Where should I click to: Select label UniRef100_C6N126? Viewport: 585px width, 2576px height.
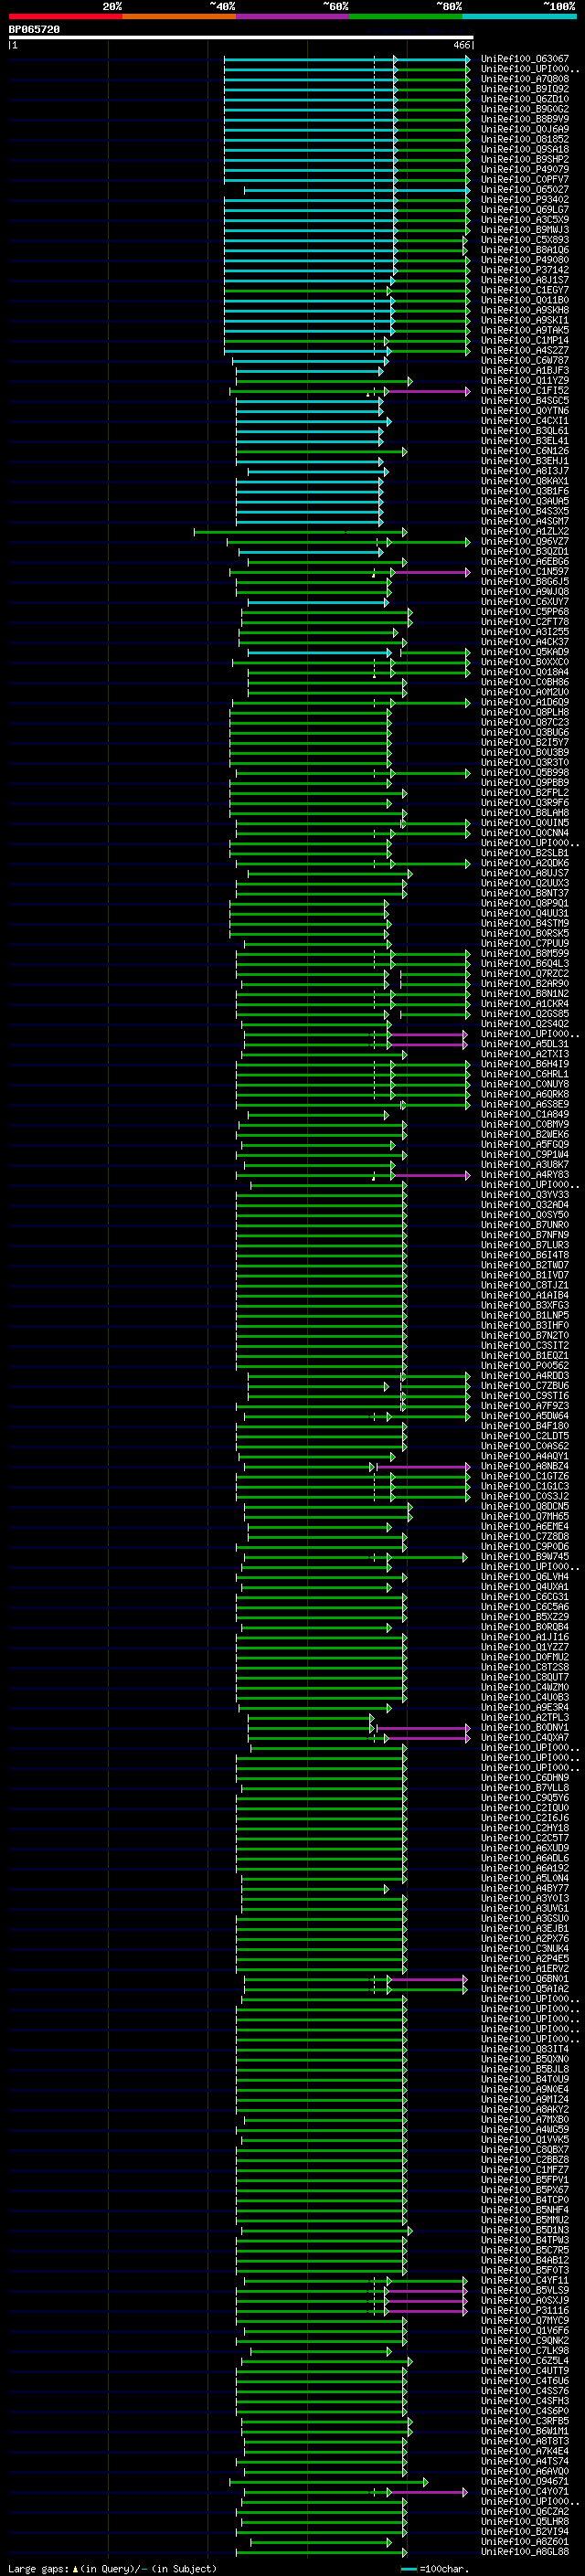click(525, 451)
